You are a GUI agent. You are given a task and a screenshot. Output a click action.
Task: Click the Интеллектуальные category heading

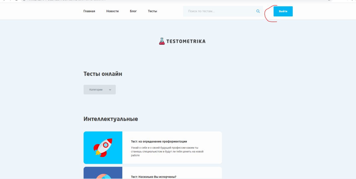tap(111, 119)
